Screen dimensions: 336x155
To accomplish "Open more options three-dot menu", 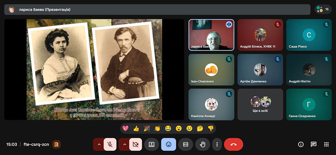I will (217, 144).
